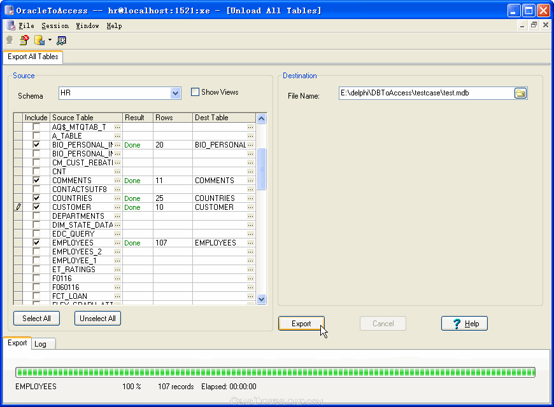
Task: Click the application icon in menu bar
Action: tap(10, 25)
